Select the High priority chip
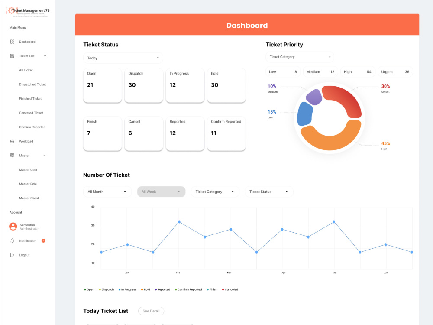 pyautogui.click(x=358, y=72)
